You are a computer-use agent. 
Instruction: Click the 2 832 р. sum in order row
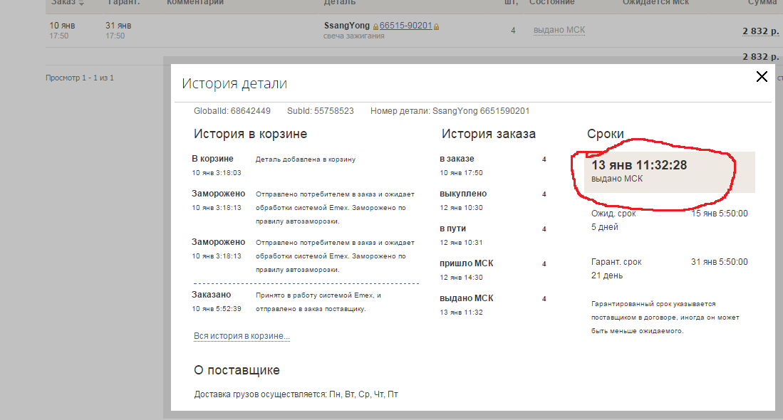pos(759,31)
